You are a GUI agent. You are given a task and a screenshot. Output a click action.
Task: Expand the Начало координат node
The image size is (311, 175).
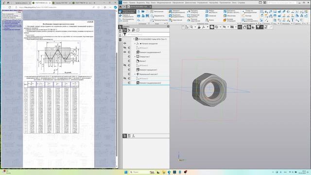[135, 43]
